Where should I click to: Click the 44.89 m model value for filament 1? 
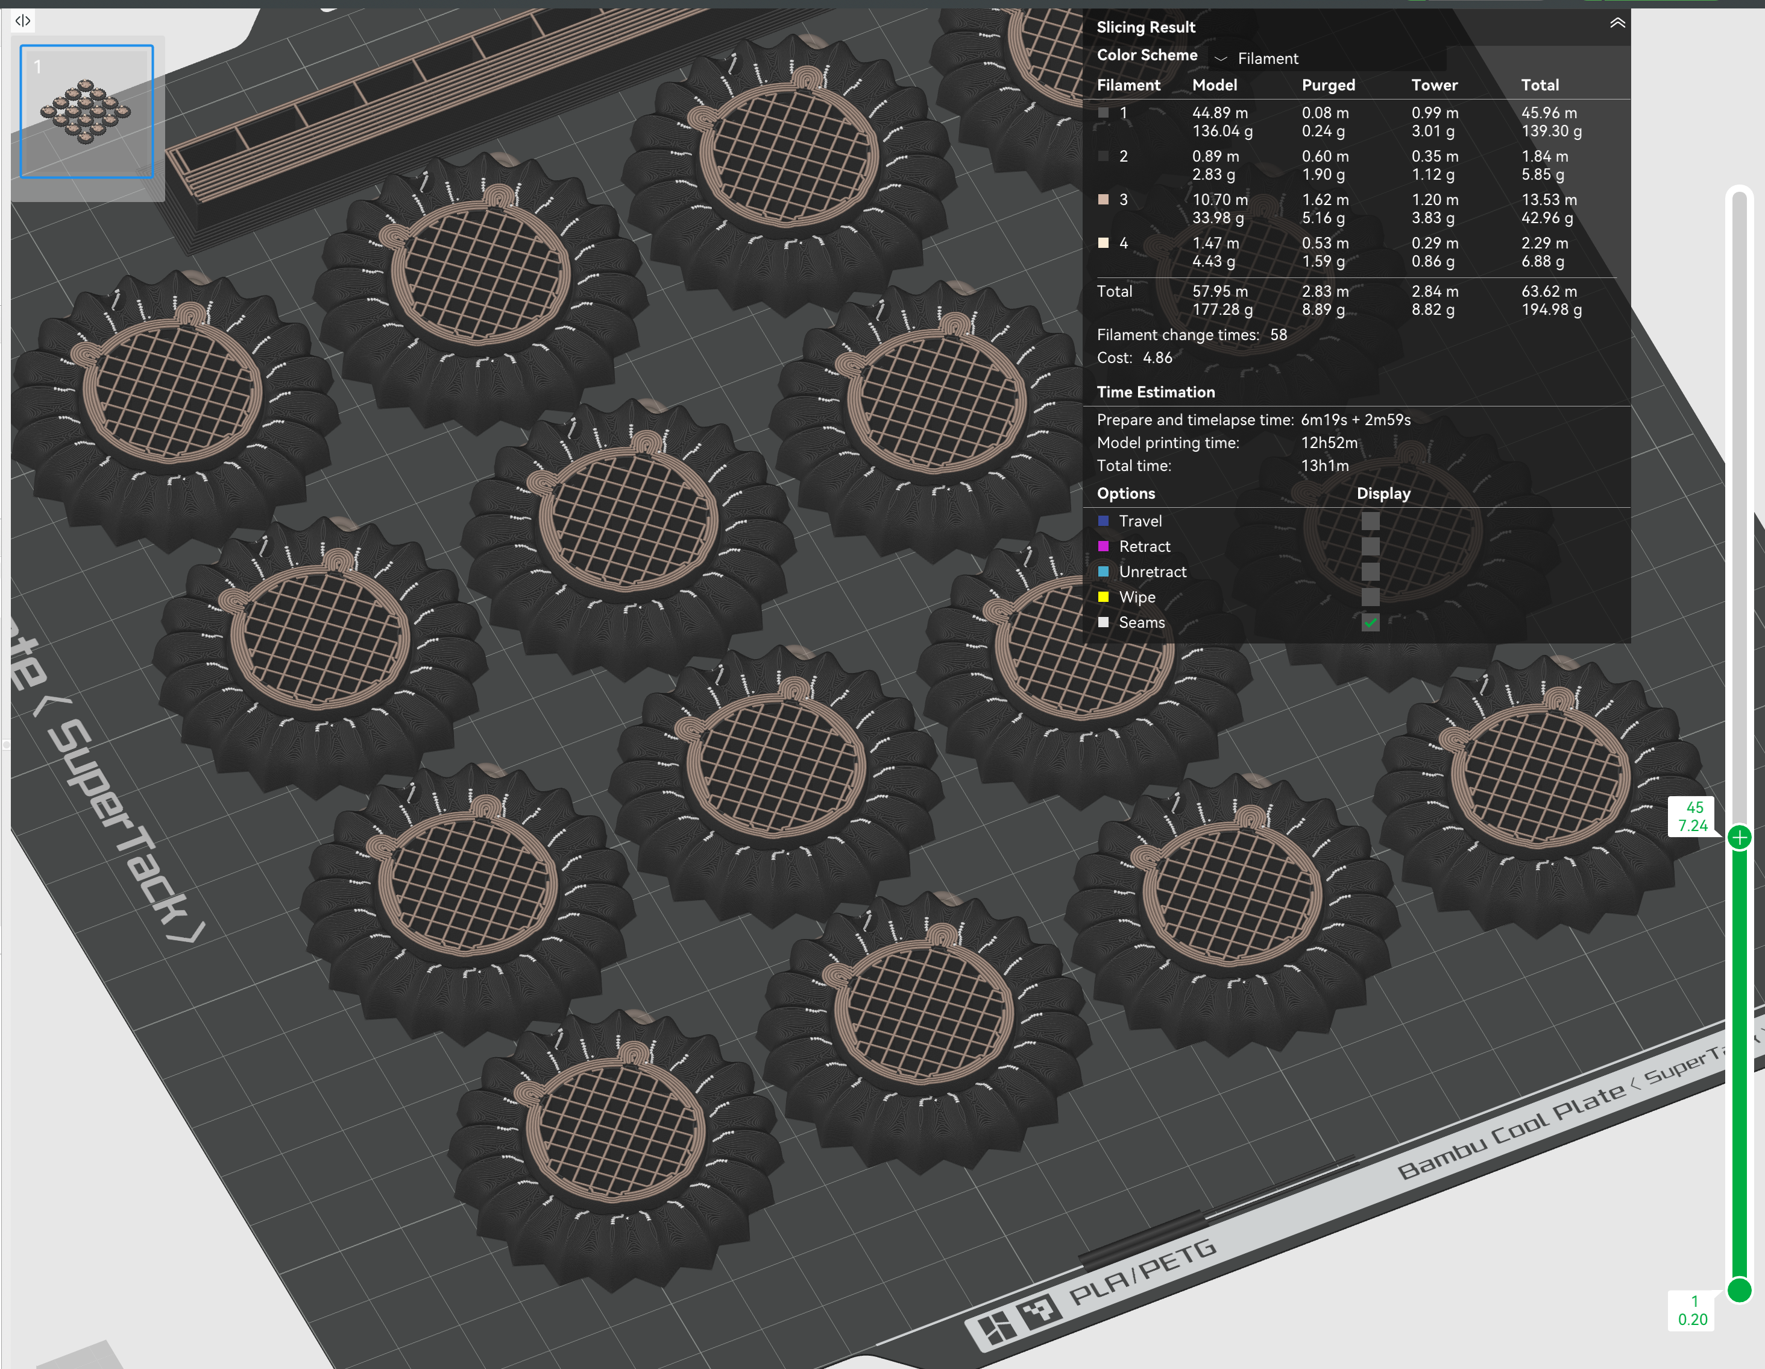click(1219, 112)
